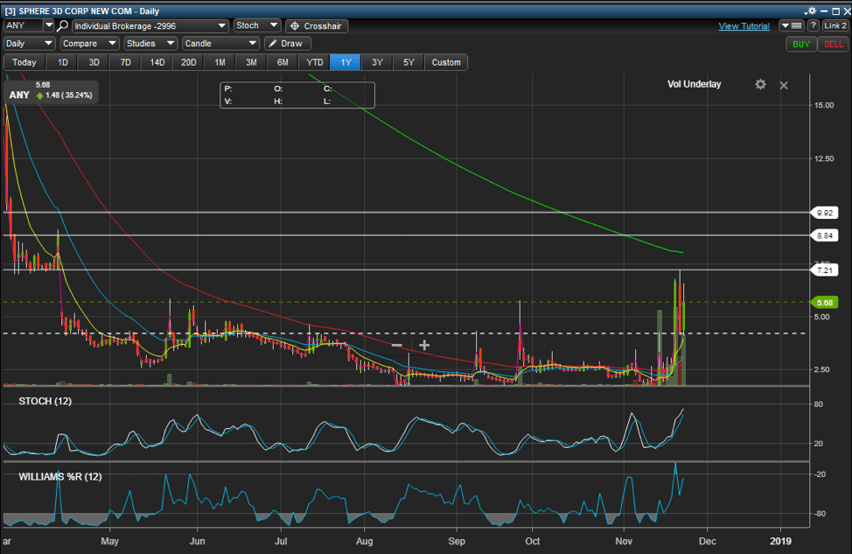Screen dimensions: 852x554
Task: Open the help question mark button
Action: 813,26
